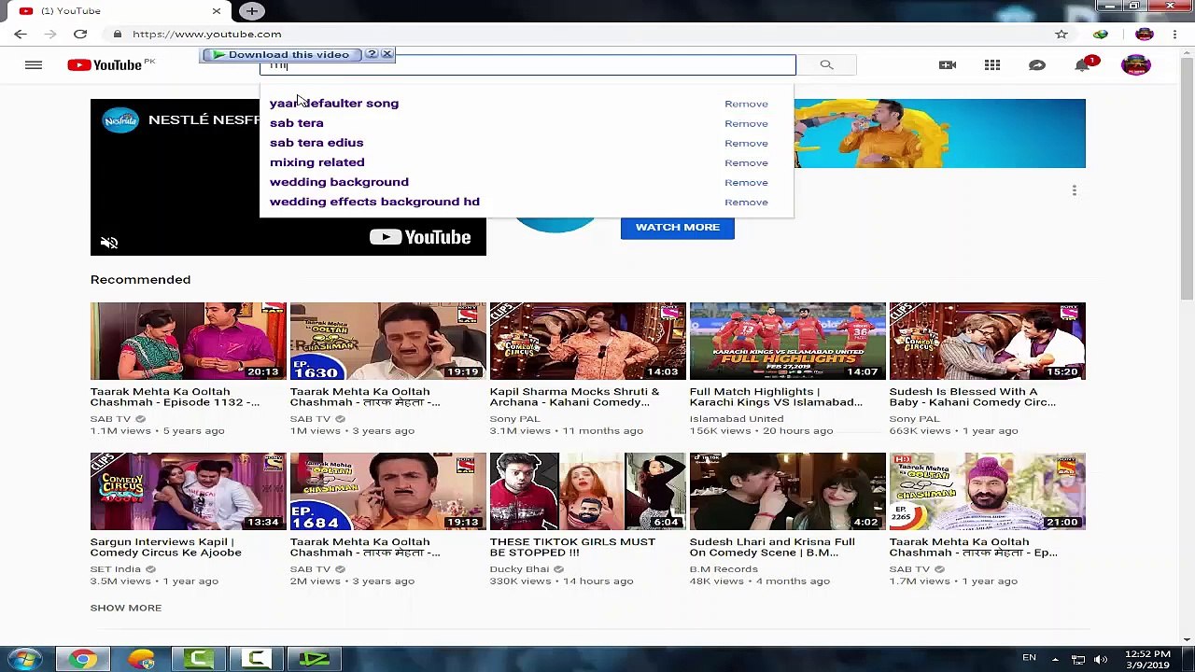Open Kapil Sharma Mocks Shruti thumbnail
1195x672 pixels.
588,341
